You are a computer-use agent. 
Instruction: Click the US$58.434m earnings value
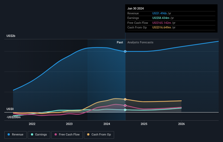pos(161,18)
